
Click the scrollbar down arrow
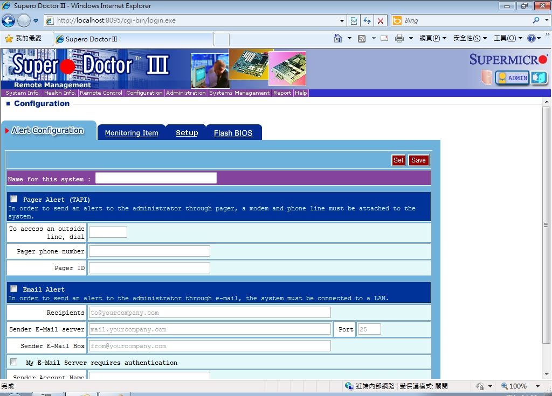[546, 374]
